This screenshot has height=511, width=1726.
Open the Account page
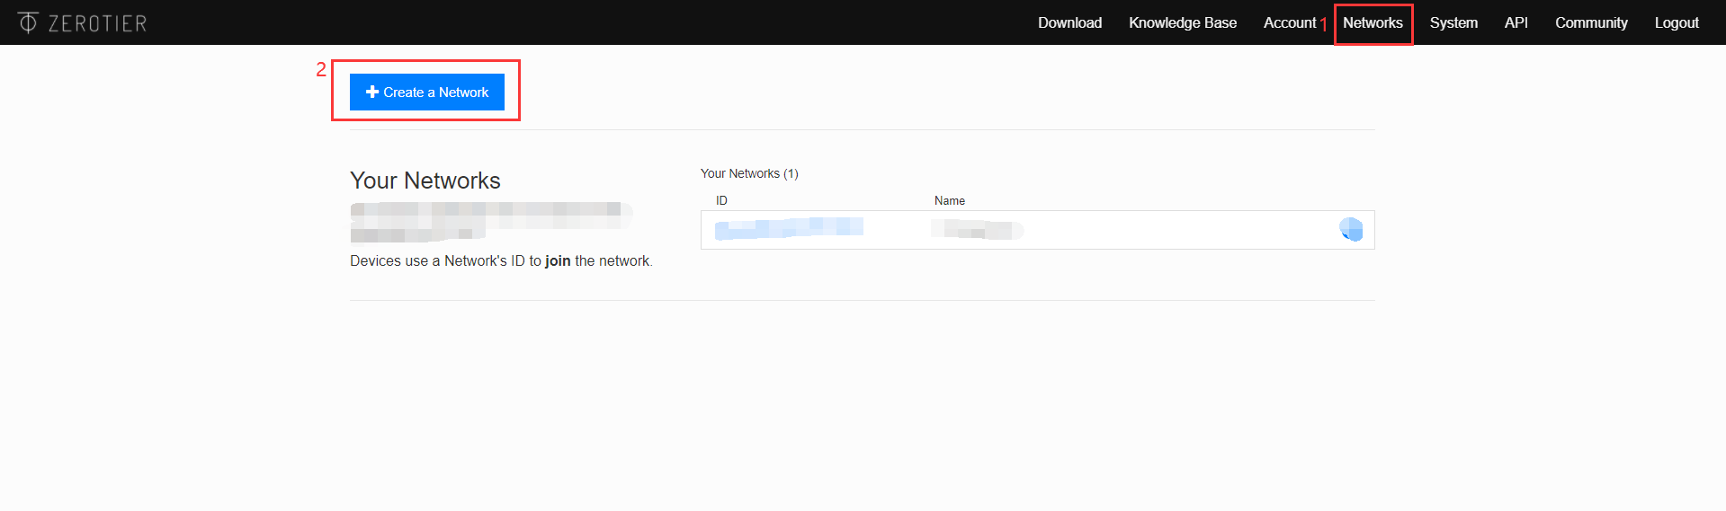1289,22
